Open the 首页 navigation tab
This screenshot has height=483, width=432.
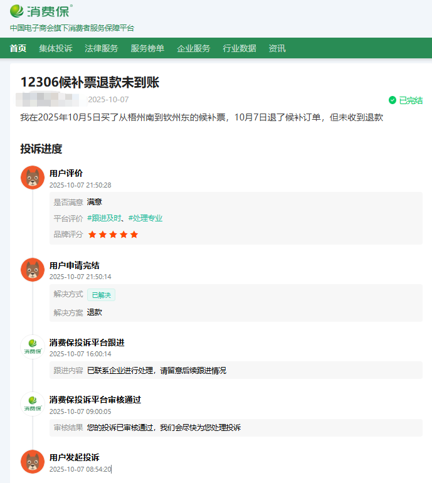18,48
